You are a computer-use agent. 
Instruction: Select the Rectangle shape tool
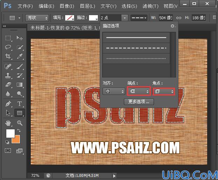tap(20, 113)
